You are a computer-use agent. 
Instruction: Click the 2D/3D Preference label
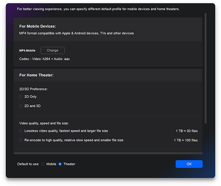coord(34,89)
